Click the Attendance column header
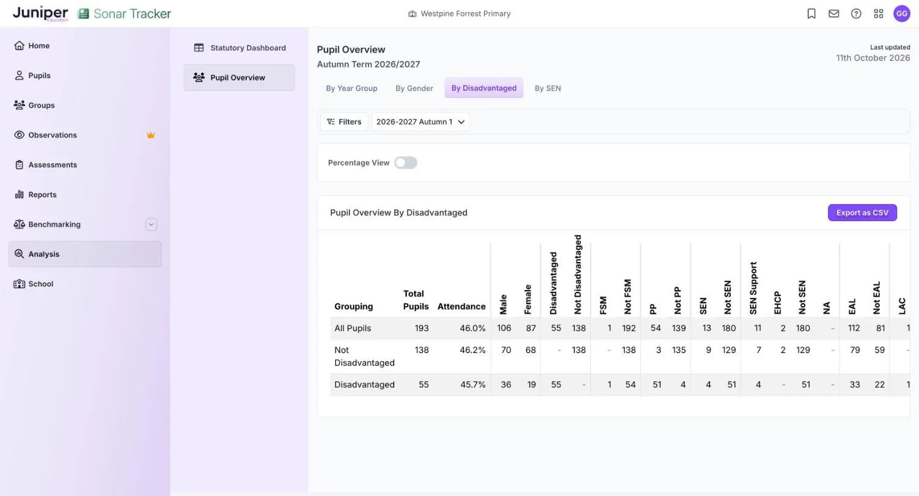The image size is (919, 496). (x=461, y=307)
